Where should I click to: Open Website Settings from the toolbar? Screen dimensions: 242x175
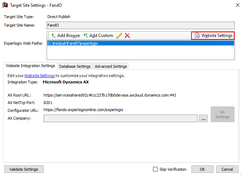(x=213, y=35)
